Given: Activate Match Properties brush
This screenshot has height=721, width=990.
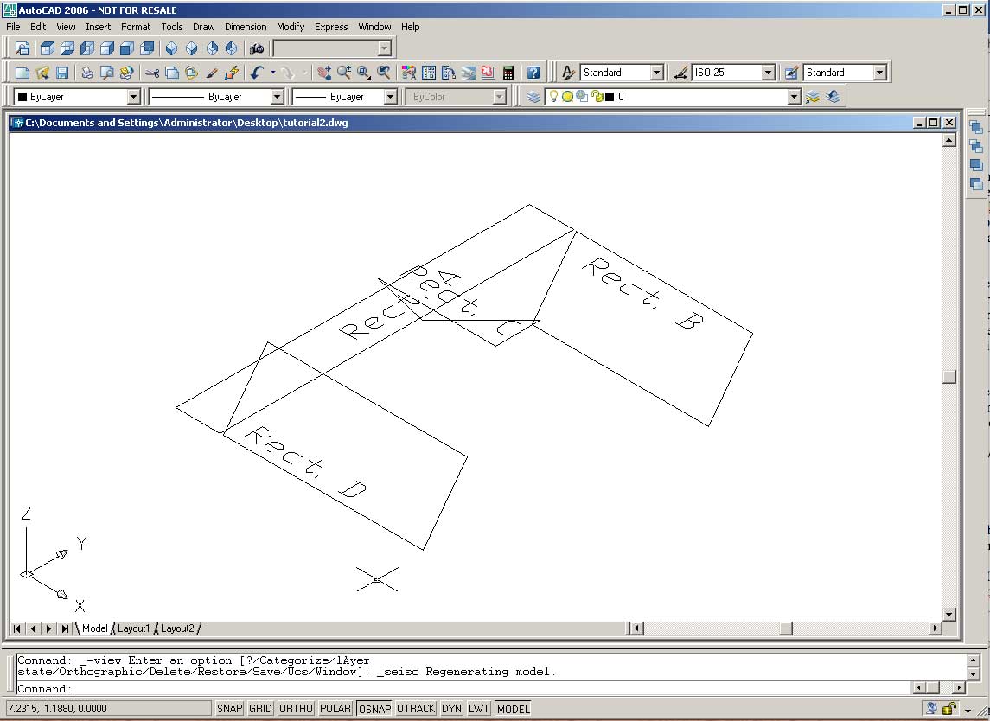Looking at the screenshot, I should point(212,73).
